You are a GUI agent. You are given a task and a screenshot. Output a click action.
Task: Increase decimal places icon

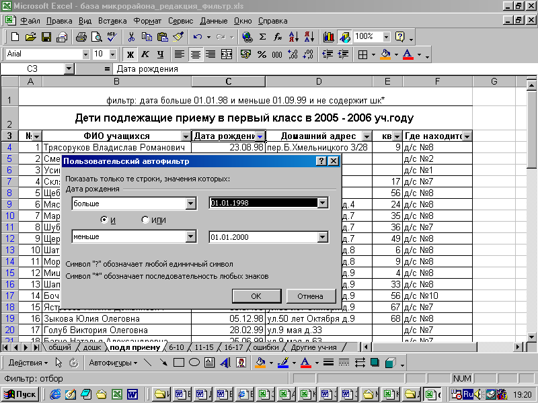pyautogui.click(x=293, y=54)
